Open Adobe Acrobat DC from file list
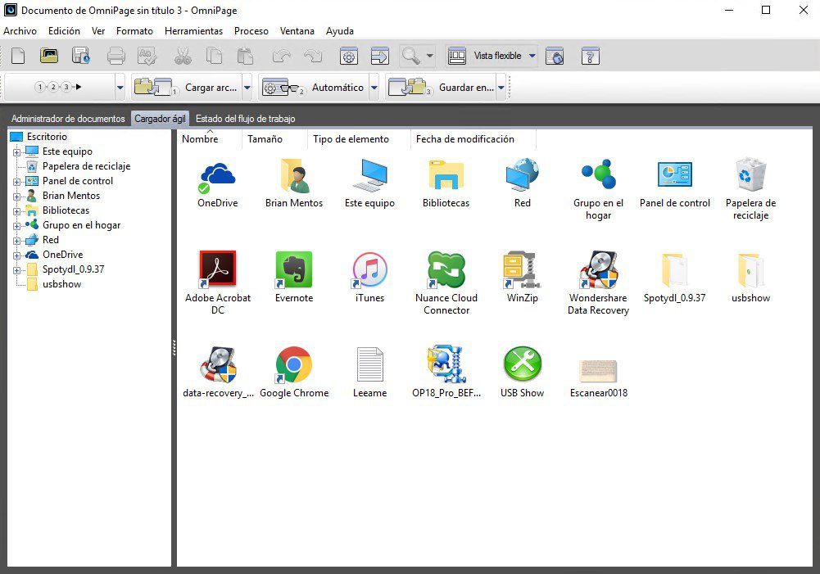Image resolution: width=820 pixels, height=574 pixels. 218,269
